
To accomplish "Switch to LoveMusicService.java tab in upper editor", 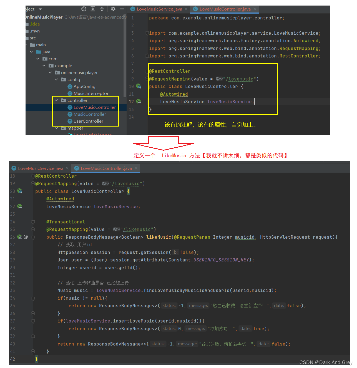I will 159,9.
